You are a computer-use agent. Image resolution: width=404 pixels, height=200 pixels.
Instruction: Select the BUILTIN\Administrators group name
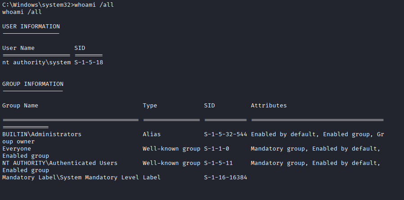42,134
